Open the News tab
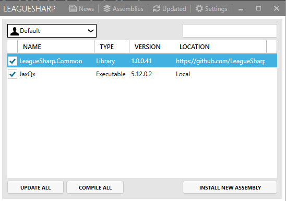 pos(81,8)
